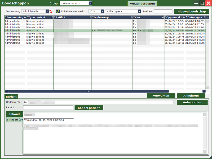Click the red refresh arrows icon
The image size is (212, 159).
click(51, 11)
